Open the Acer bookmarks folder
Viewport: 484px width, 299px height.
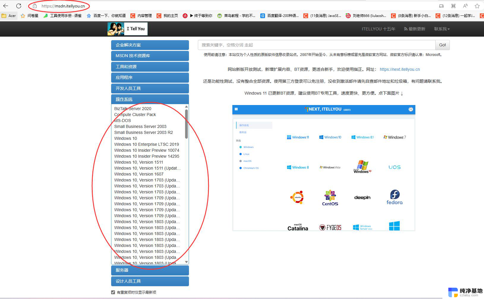coord(9,16)
